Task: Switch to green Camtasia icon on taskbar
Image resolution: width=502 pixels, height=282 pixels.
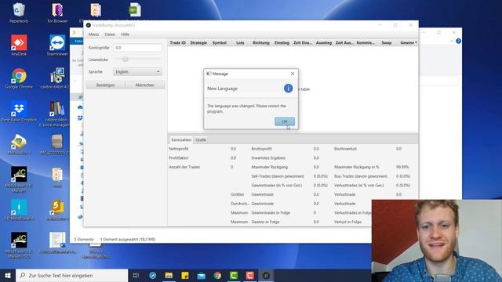Action: pos(234,275)
